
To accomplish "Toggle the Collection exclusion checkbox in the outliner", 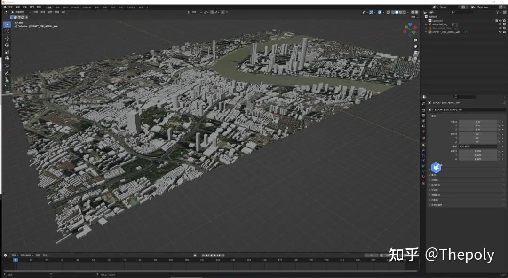I will (497, 20).
